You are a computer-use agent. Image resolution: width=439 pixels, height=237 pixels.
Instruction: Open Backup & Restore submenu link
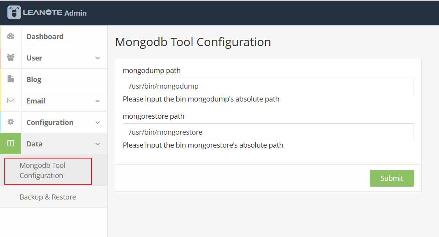pyautogui.click(x=48, y=197)
